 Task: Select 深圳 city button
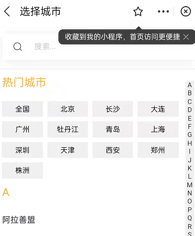tap(23, 150)
